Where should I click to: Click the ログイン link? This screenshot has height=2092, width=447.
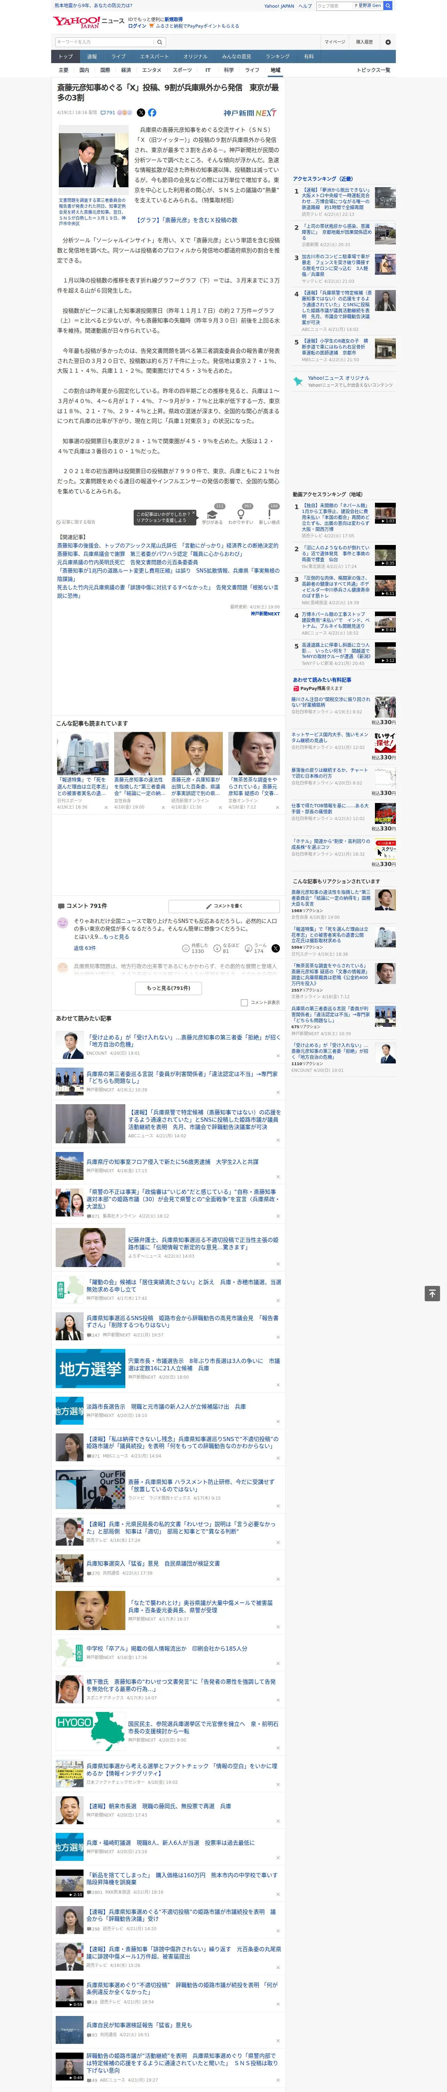137,26
